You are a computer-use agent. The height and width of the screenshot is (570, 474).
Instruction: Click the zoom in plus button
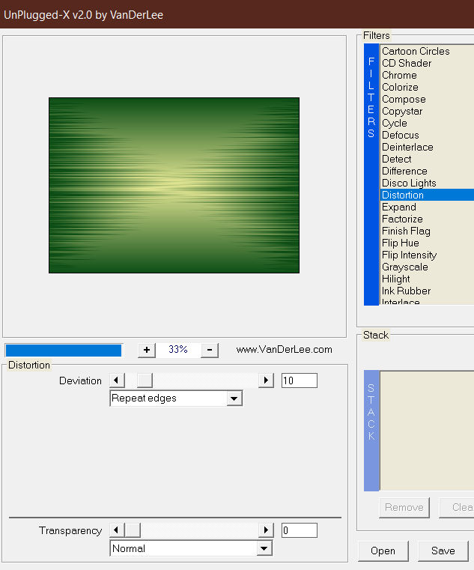[147, 350]
